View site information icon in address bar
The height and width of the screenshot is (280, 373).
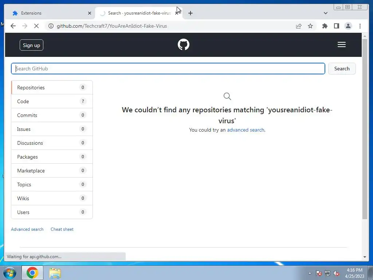pyautogui.click(x=51, y=26)
